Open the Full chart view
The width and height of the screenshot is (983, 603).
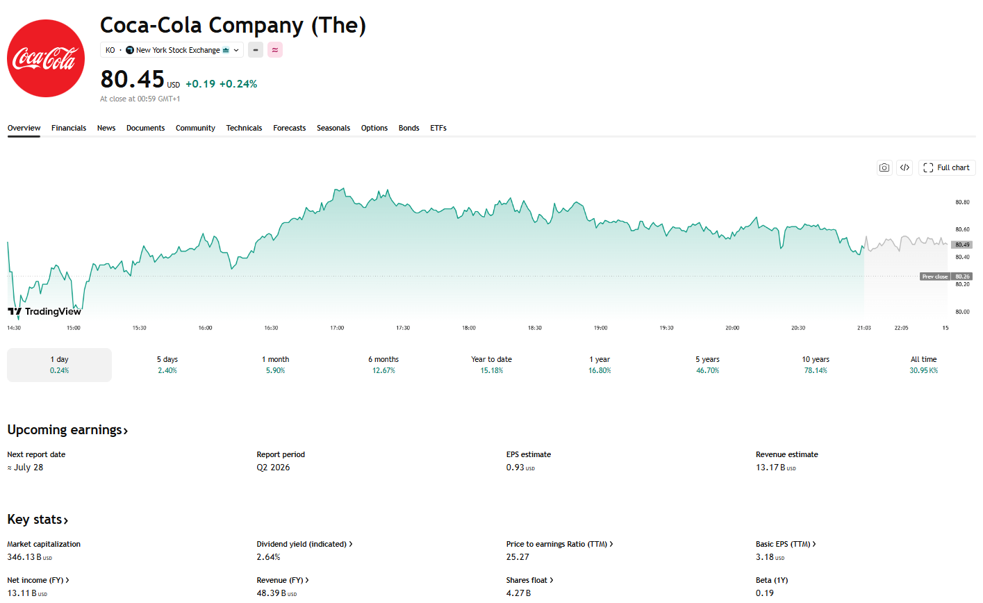(947, 167)
